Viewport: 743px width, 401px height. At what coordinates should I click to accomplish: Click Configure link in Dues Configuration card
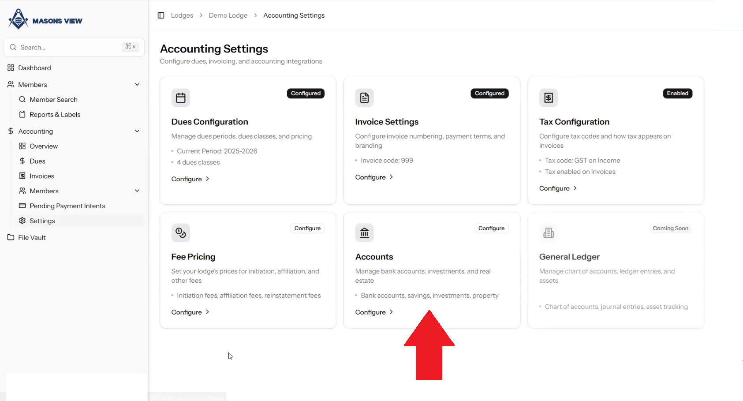pos(190,179)
